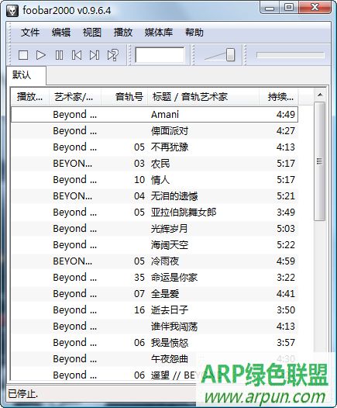Click track number 35 in 命运是你家 row
This screenshot has height=408, width=337.
[x=139, y=278]
